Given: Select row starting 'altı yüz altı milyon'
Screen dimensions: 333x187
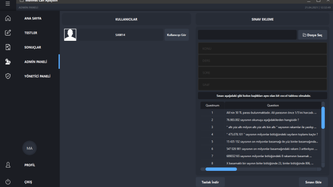Looking at the screenshot, I should click(x=261, y=127).
